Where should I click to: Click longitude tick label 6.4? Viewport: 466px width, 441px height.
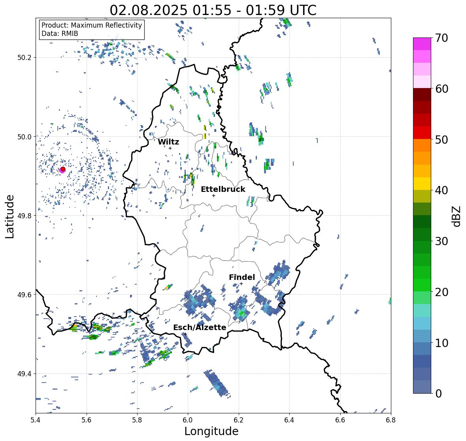point(289,420)
